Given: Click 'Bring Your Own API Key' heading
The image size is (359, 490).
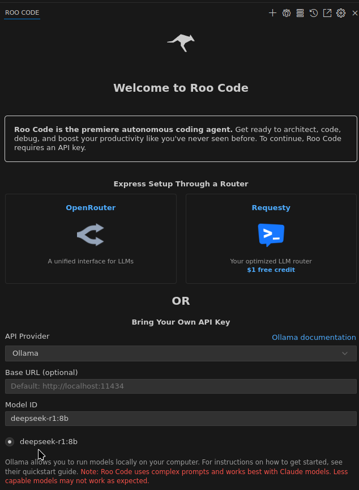Looking at the screenshot, I should tap(181, 322).
